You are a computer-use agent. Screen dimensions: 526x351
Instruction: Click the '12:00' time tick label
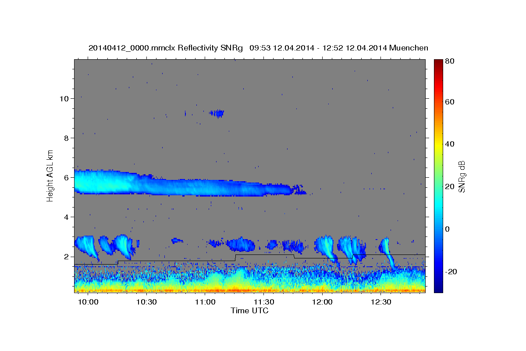[x=322, y=302]
